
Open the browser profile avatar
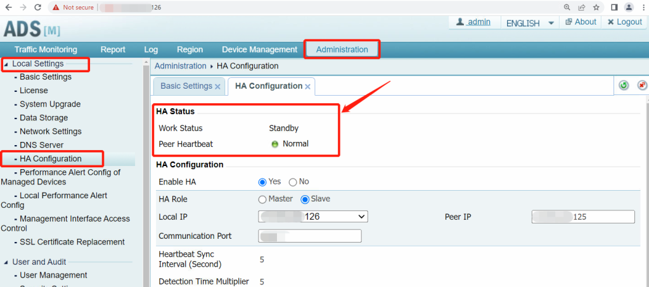[629, 7]
